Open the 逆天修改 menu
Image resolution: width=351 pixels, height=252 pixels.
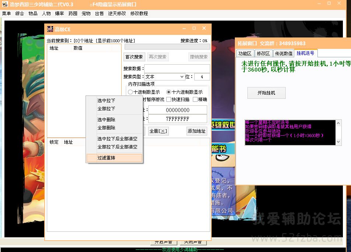117,13
